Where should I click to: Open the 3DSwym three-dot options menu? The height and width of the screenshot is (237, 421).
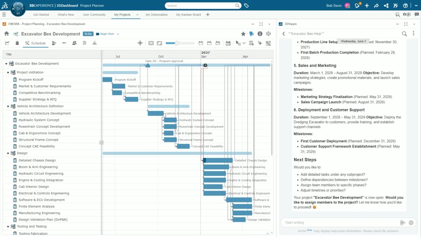(x=414, y=33)
